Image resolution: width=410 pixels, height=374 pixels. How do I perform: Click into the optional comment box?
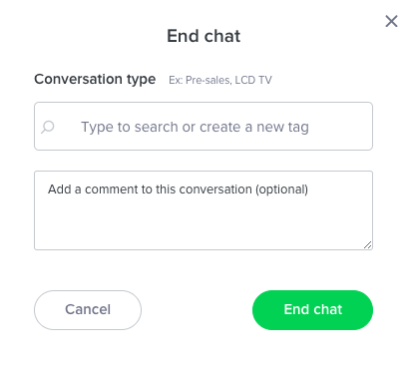204,210
